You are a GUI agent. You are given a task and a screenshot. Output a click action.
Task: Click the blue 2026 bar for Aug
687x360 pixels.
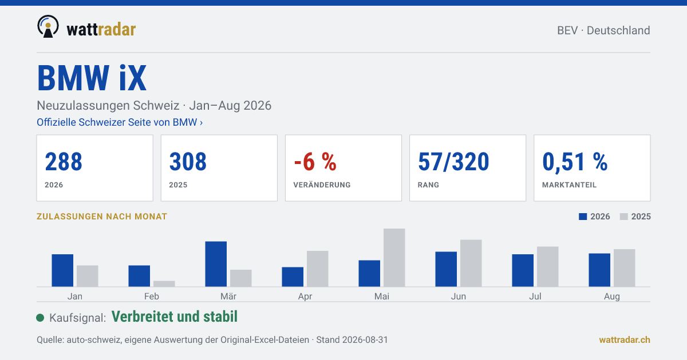pos(599,270)
